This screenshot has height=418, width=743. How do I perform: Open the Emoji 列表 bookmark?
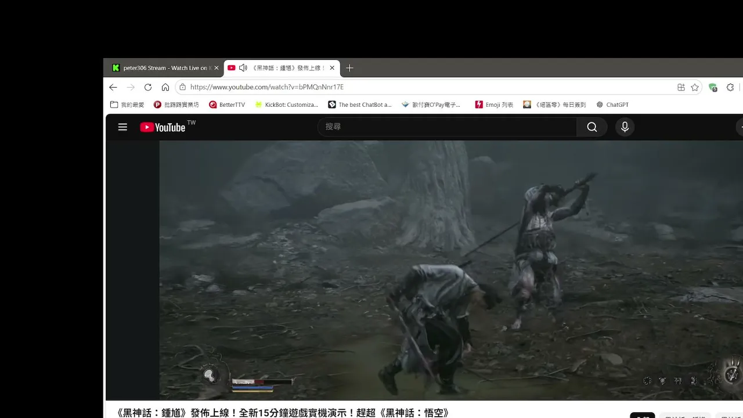[494, 105]
